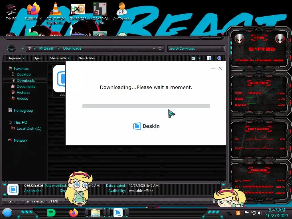Click '1 item selected 1.71 MB' status
Viewport: 292px width, 219px height.
tap(40, 201)
